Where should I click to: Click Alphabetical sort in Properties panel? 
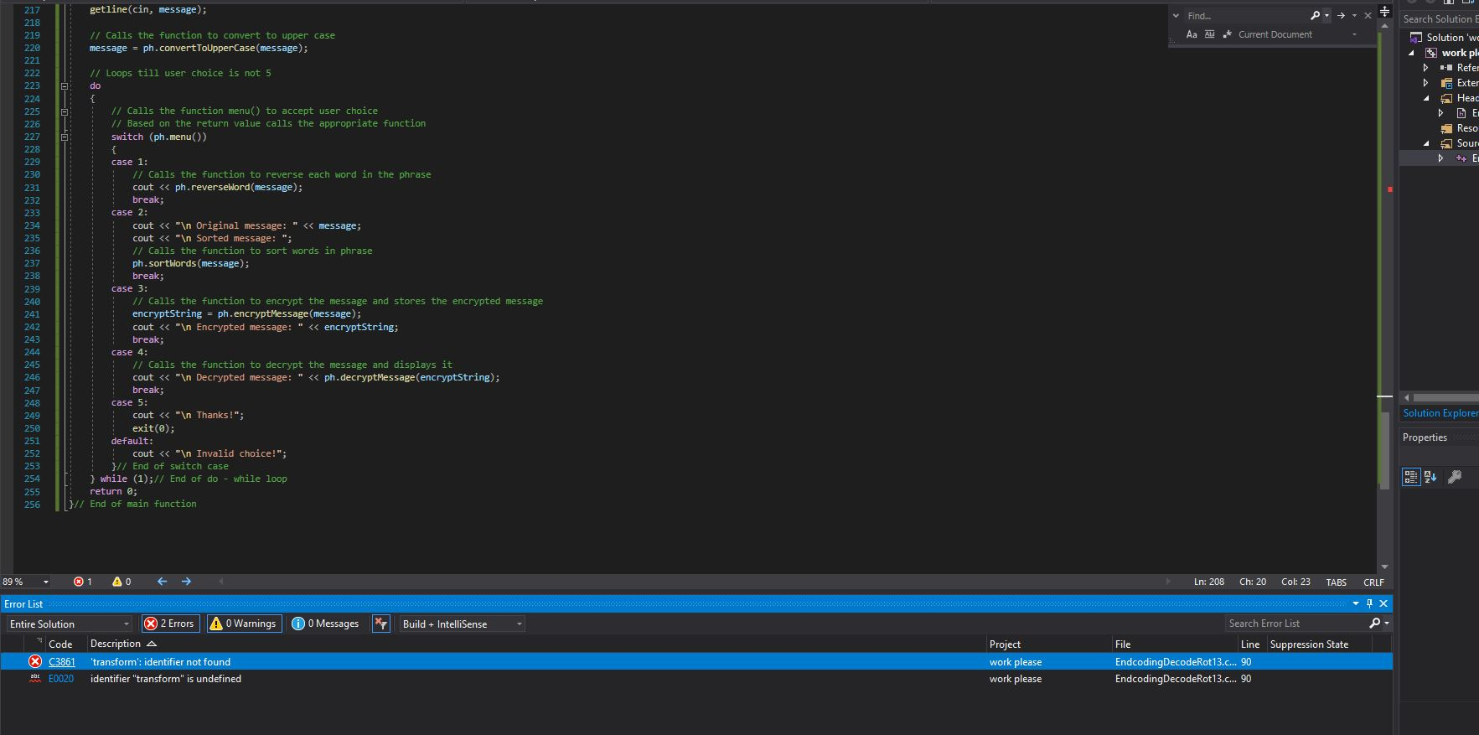(x=1430, y=477)
